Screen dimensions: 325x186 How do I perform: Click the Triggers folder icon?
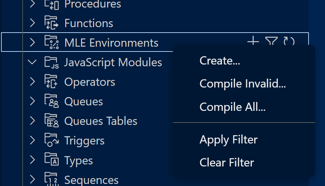coord(51,140)
